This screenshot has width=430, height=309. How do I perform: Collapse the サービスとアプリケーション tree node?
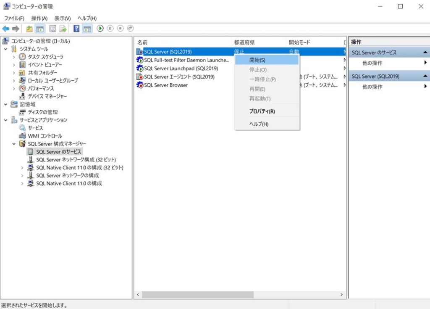(x=6, y=120)
